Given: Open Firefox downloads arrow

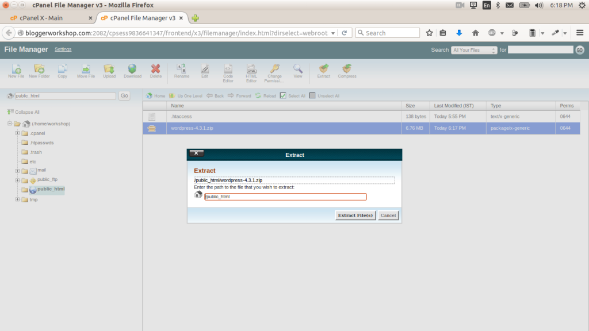Looking at the screenshot, I should [459, 33].
